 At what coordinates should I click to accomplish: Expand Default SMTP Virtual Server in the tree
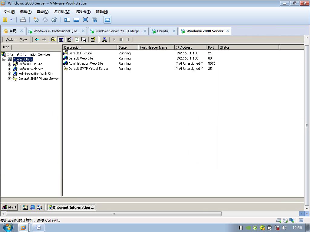click(x=9, y=79)
